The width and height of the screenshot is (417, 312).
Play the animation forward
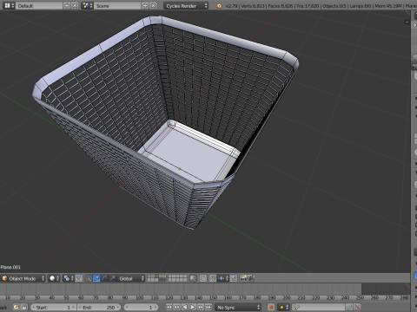tap(193, 307)
